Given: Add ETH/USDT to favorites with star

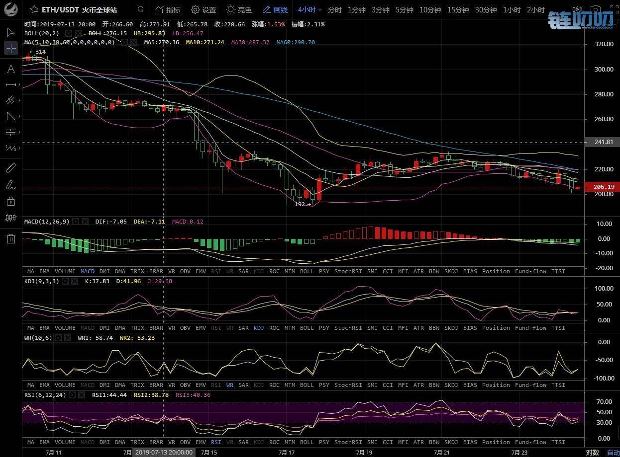Looking at the screenshot, I should click(x=33, y=9).
